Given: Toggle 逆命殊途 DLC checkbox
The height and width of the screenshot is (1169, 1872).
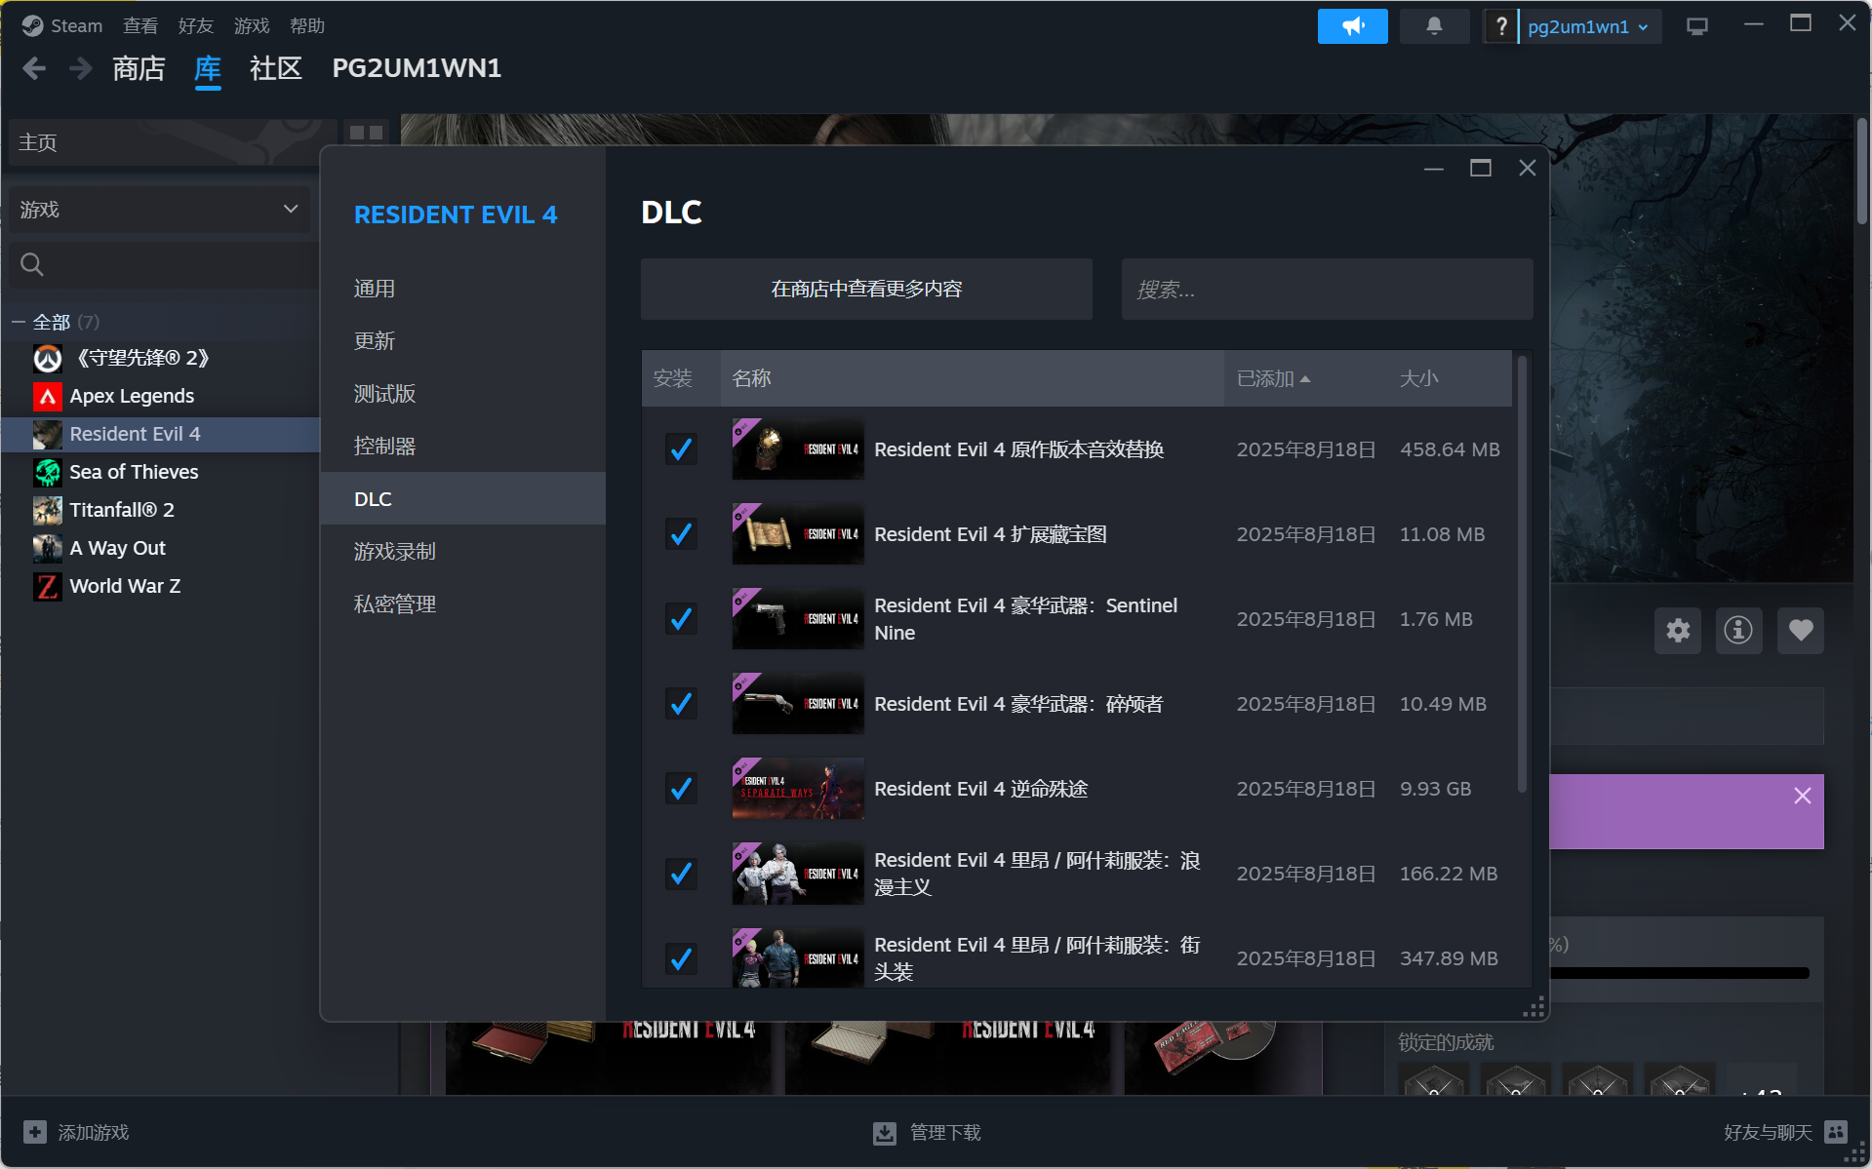Looking at the screenshot, I should point(681,789).
